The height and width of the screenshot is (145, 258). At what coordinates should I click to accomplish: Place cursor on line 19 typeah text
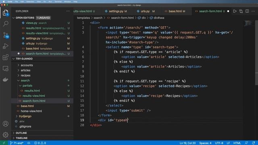pyautogui.click(x=122, y=120)
